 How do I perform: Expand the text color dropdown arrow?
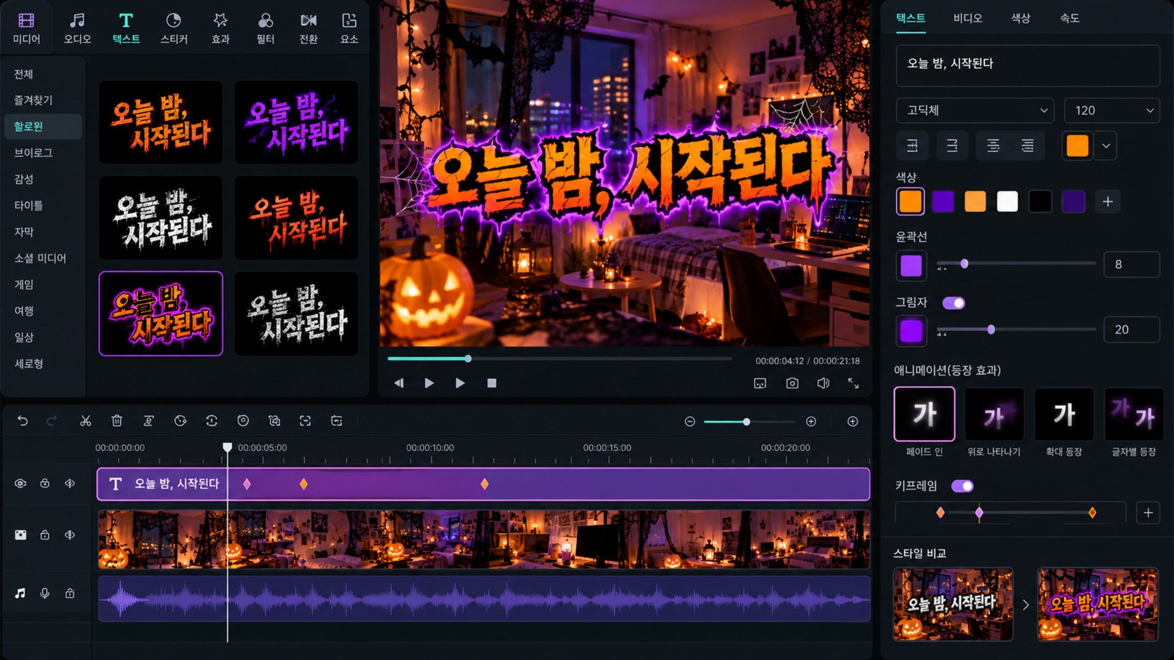[1106, 146]
